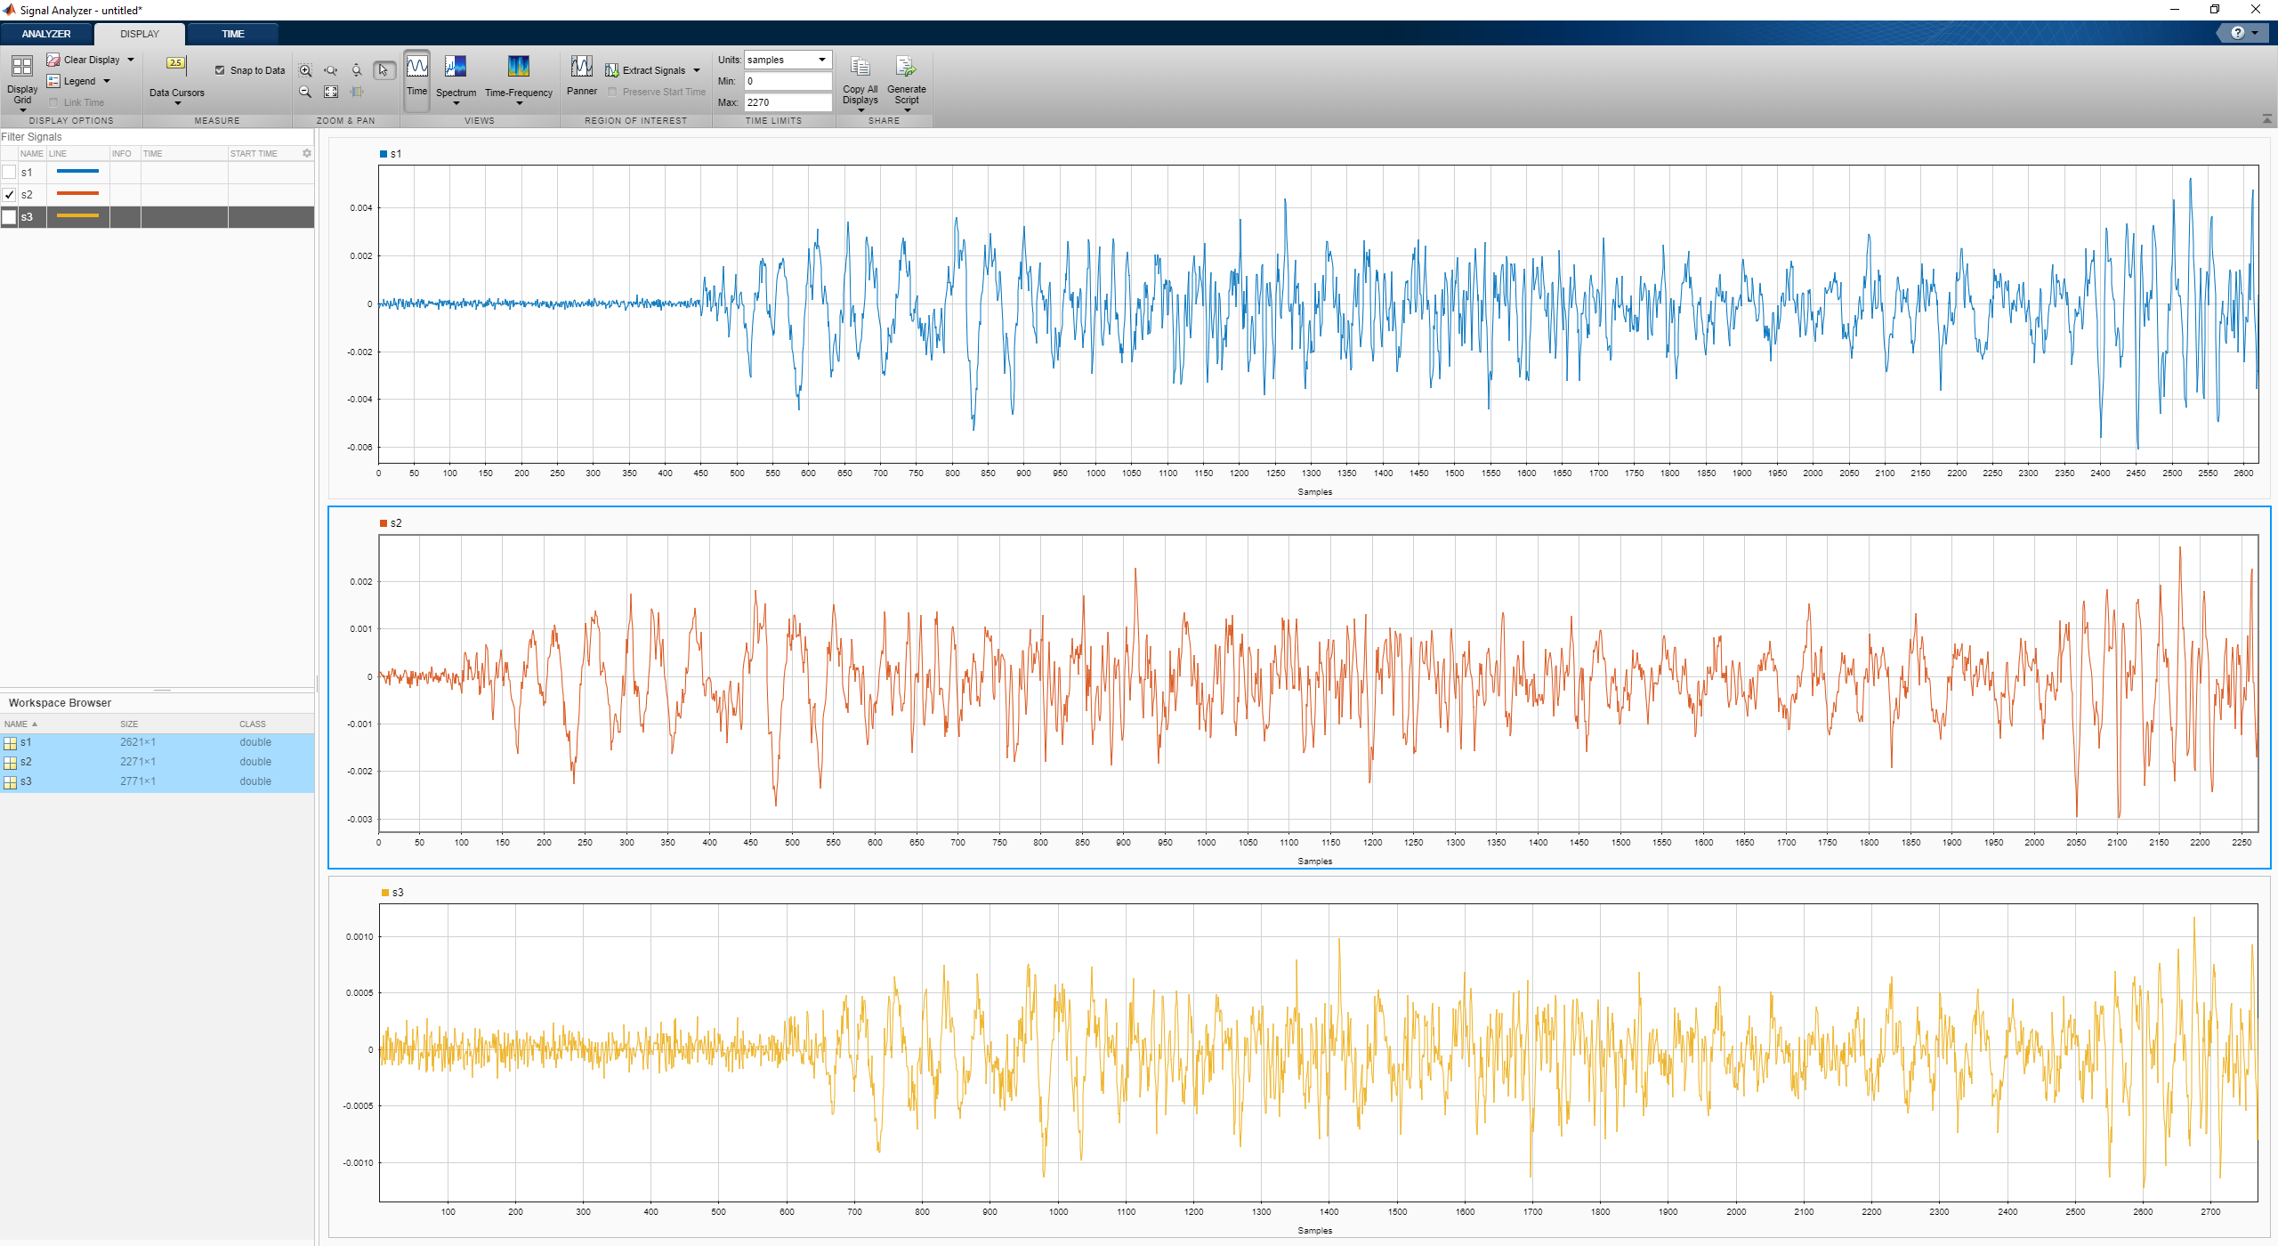Click the s2 orange line color swatch
The image size is (2278, 1246).
click(x=77, y=194)
